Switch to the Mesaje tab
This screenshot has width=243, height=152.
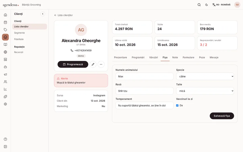point(214,57)
